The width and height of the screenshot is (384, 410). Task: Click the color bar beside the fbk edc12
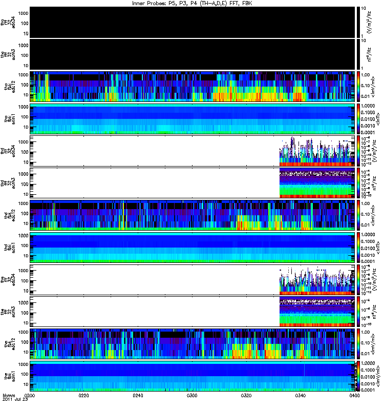[x=358, y=344]
